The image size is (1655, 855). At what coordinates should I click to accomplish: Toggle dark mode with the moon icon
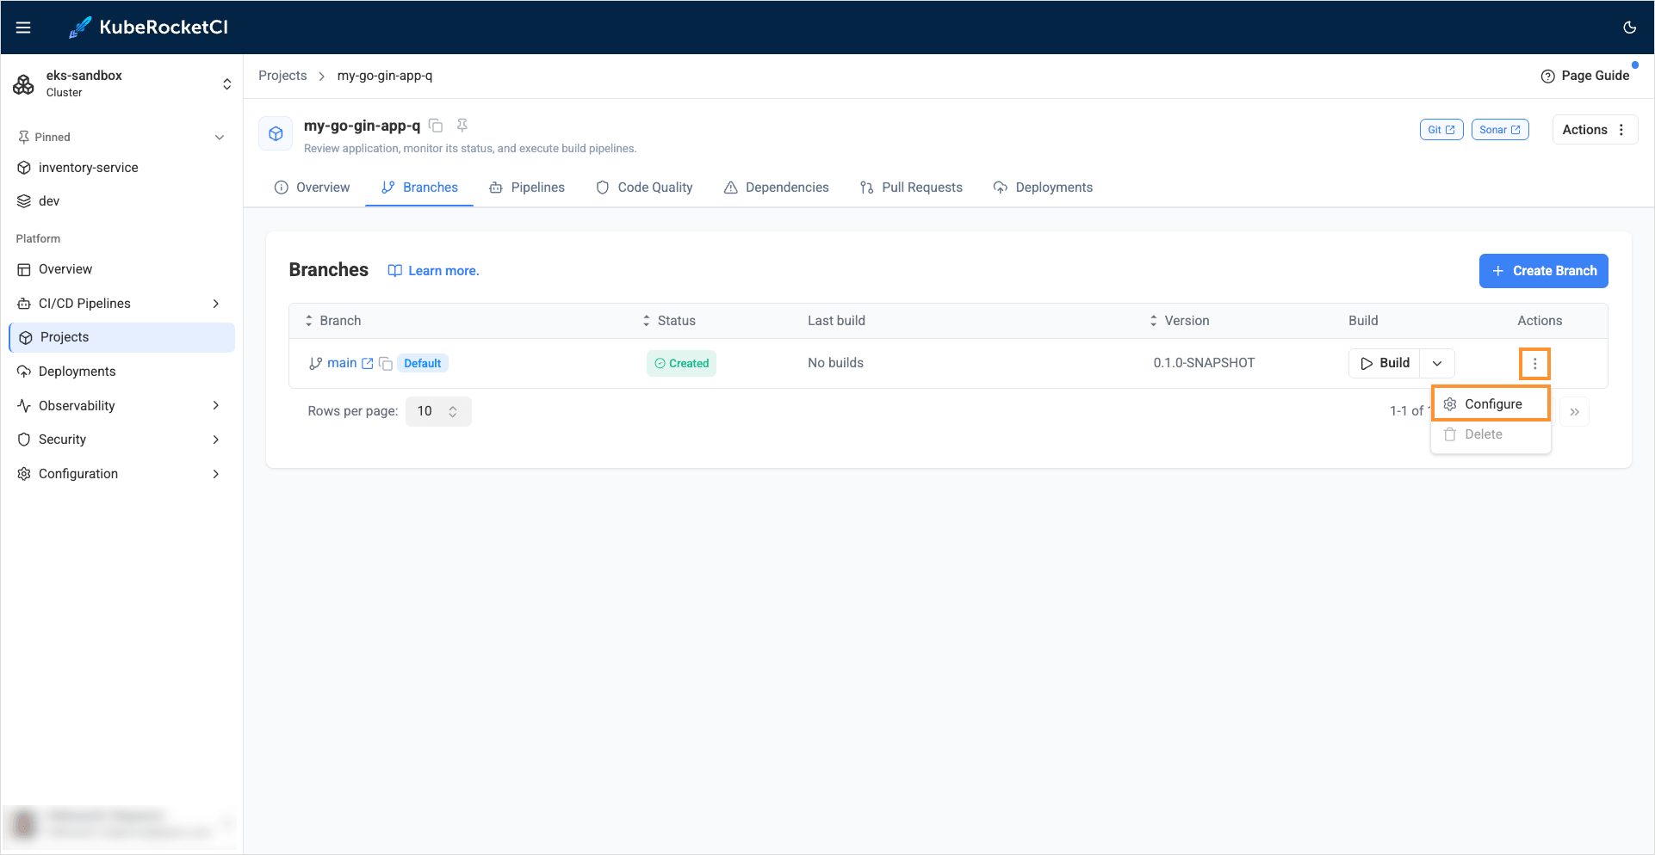click(1629, 28)
